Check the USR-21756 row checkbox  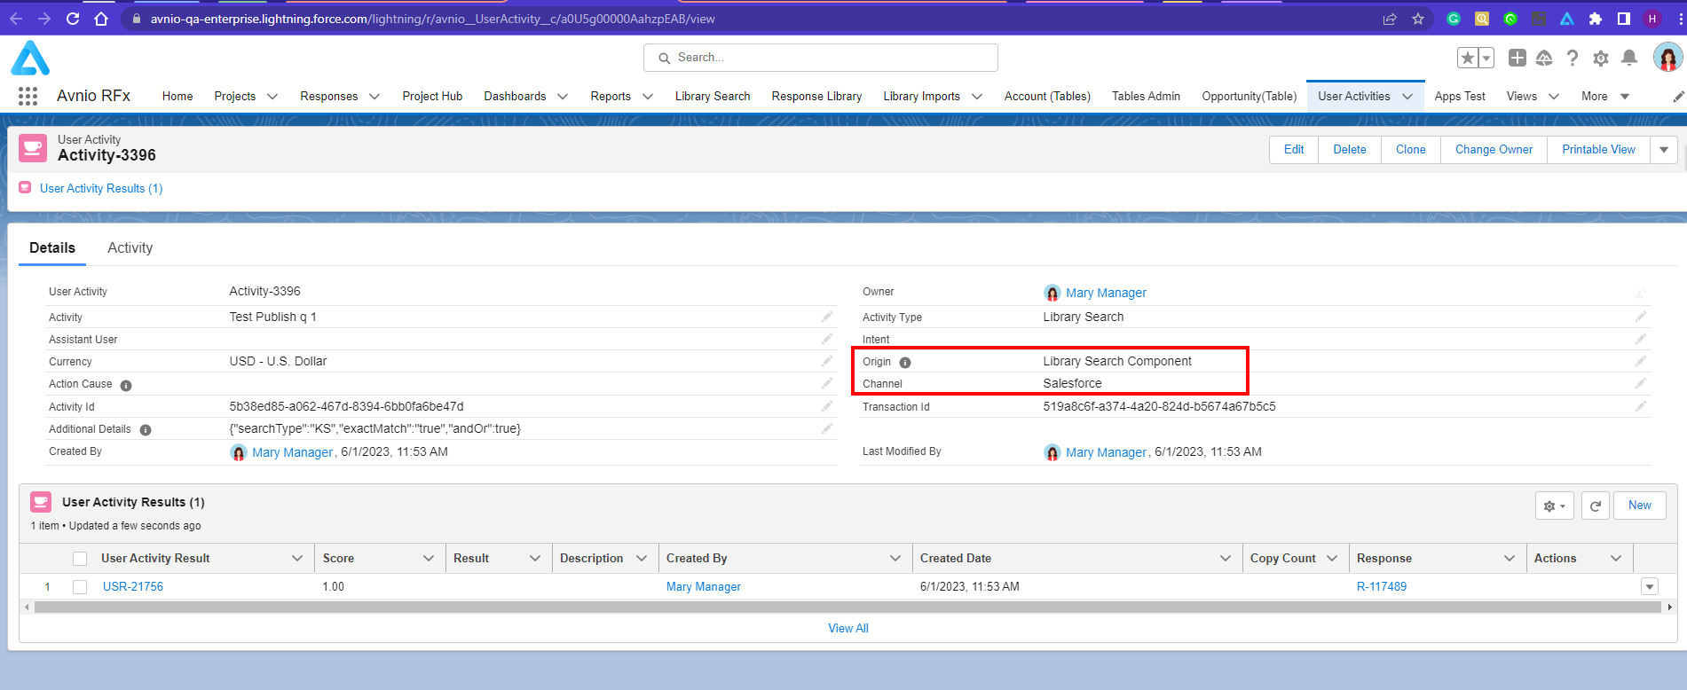pyautogui.click(x=80, y=586)
